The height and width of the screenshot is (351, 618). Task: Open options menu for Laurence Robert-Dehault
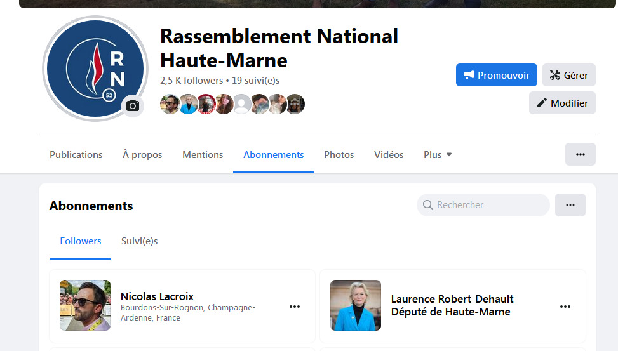click(x=565, y=307)
